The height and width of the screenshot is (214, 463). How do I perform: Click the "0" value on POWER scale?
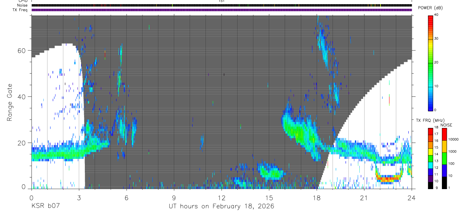point(435,110)
